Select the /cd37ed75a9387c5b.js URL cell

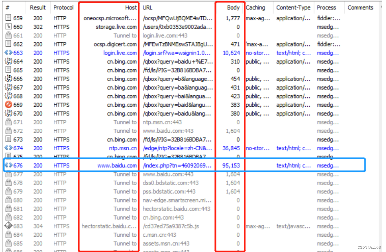coord(171,226)
